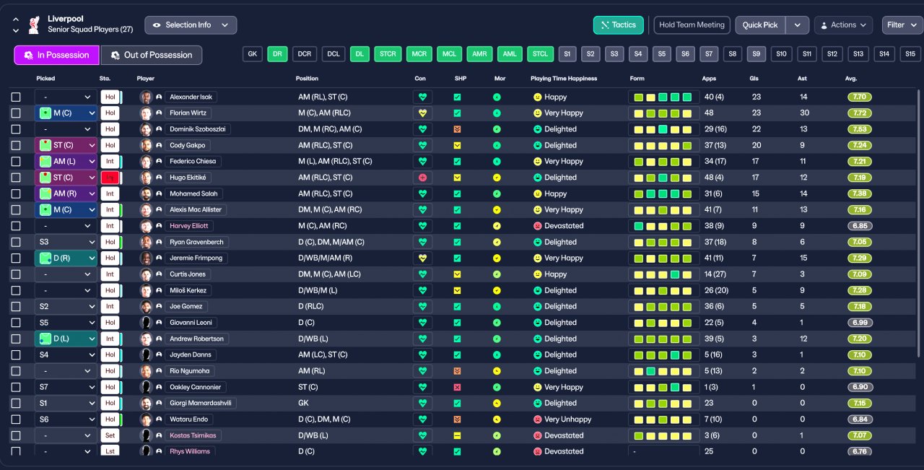Switch to the Out of Possession tab
The width and height of the screenshot is (924, 470).
(x=151, y=55)
